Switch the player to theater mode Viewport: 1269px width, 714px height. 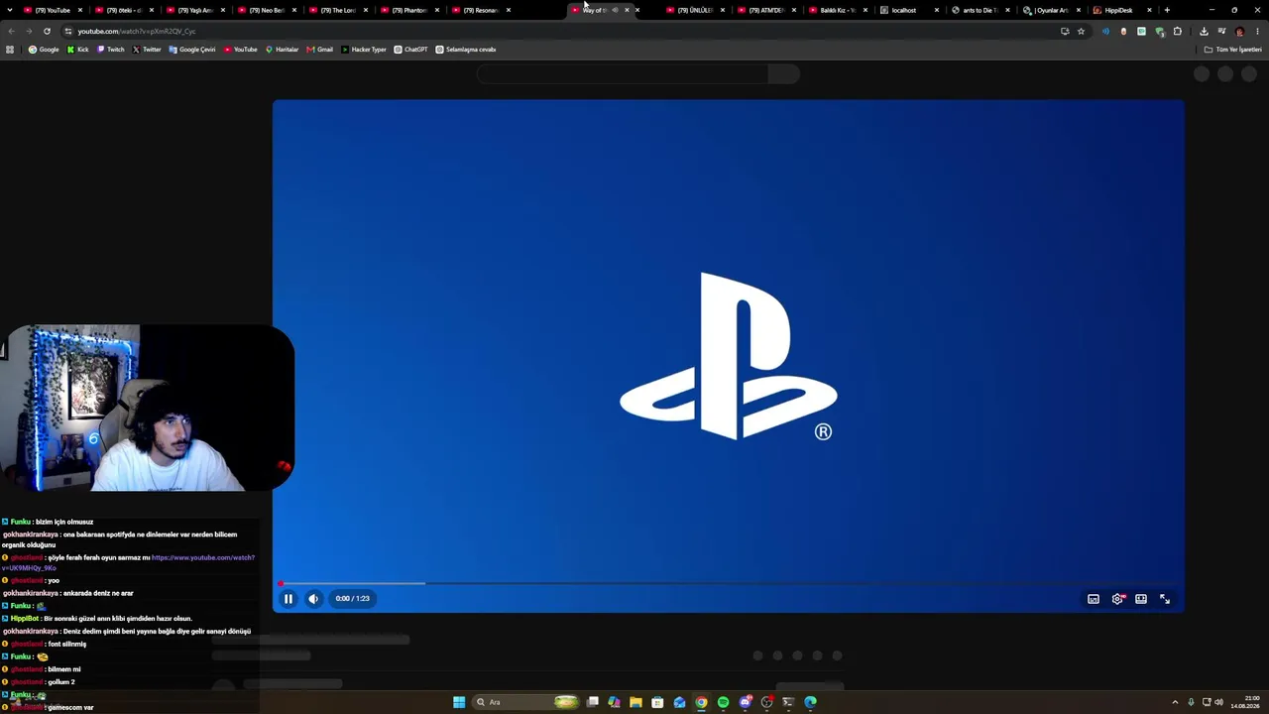click(x=1141, y=599)
